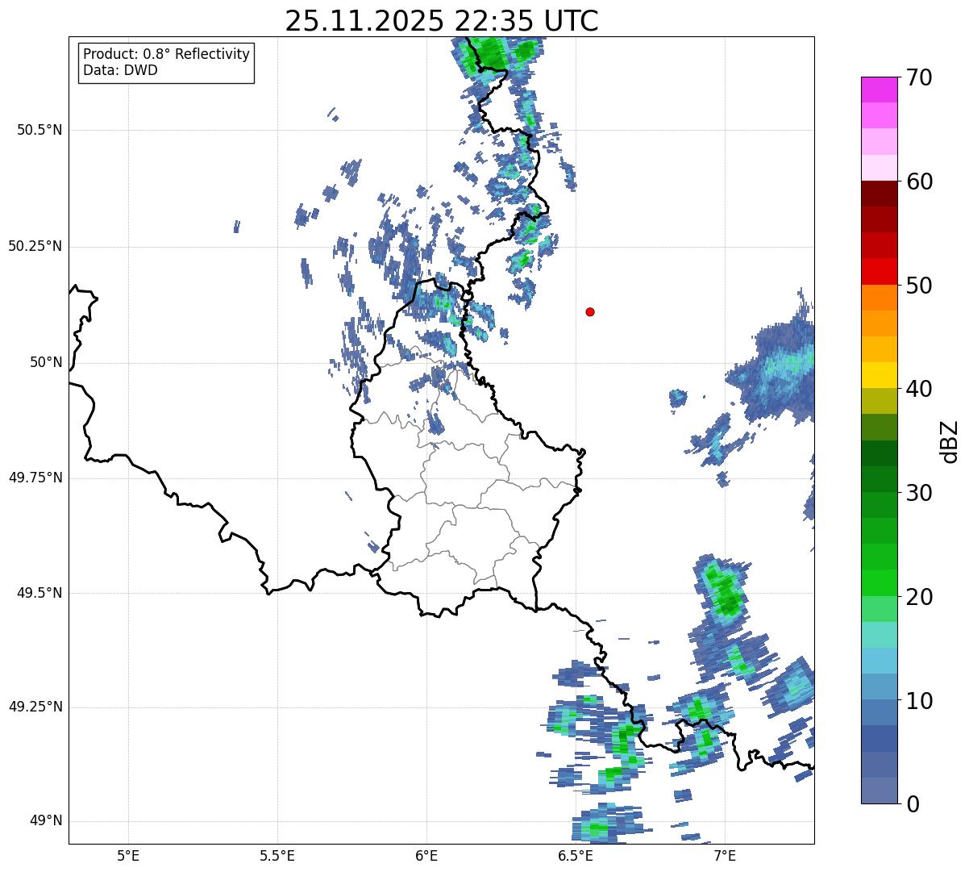Pick the light cyan swatch below 20
Screen dimensions: 969x872
pyautogui.click(x=880, y=635)
